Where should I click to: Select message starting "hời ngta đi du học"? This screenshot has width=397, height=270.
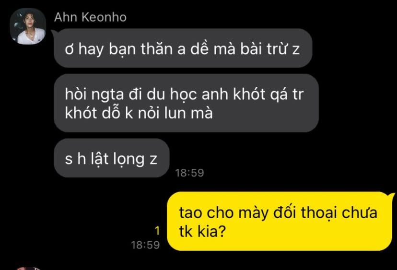tap(186, 103)
